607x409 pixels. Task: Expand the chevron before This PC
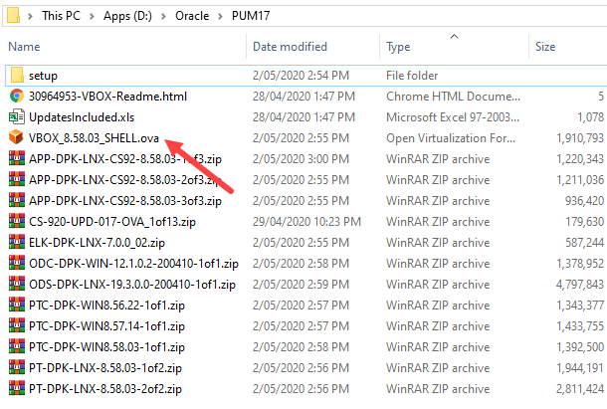(x=30, y=16)
